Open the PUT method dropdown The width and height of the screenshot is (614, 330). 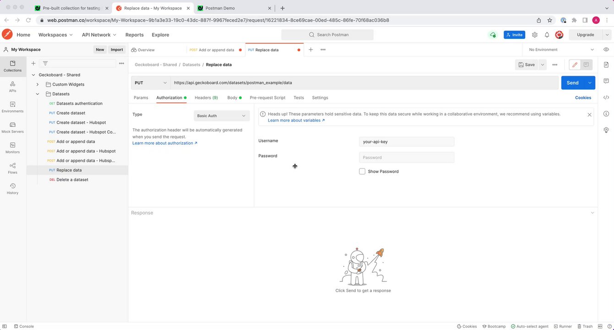click(151, 83)
